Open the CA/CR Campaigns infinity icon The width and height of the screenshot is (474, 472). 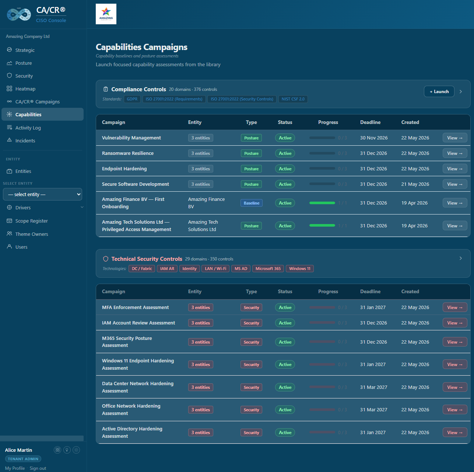(10, 102)
